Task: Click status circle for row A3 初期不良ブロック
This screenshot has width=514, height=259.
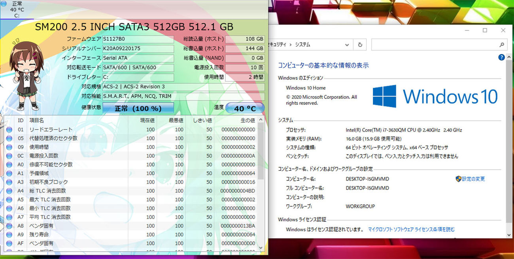Action: point(9,182)
